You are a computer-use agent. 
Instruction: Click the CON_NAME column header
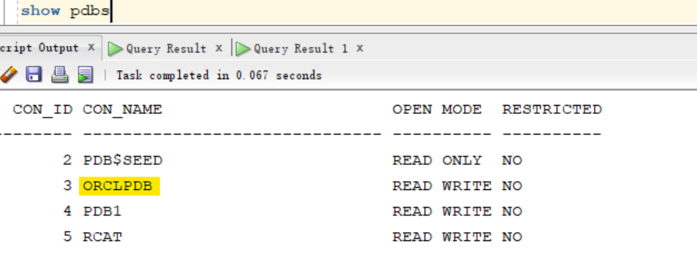[123, 109]
